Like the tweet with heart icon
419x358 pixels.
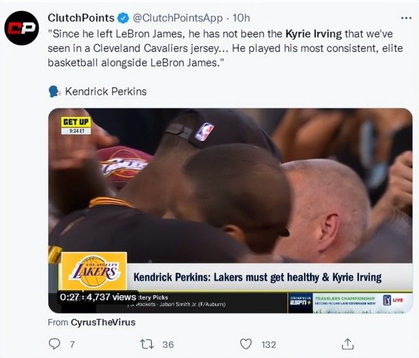pyautogui.click(x=246, y=344)
